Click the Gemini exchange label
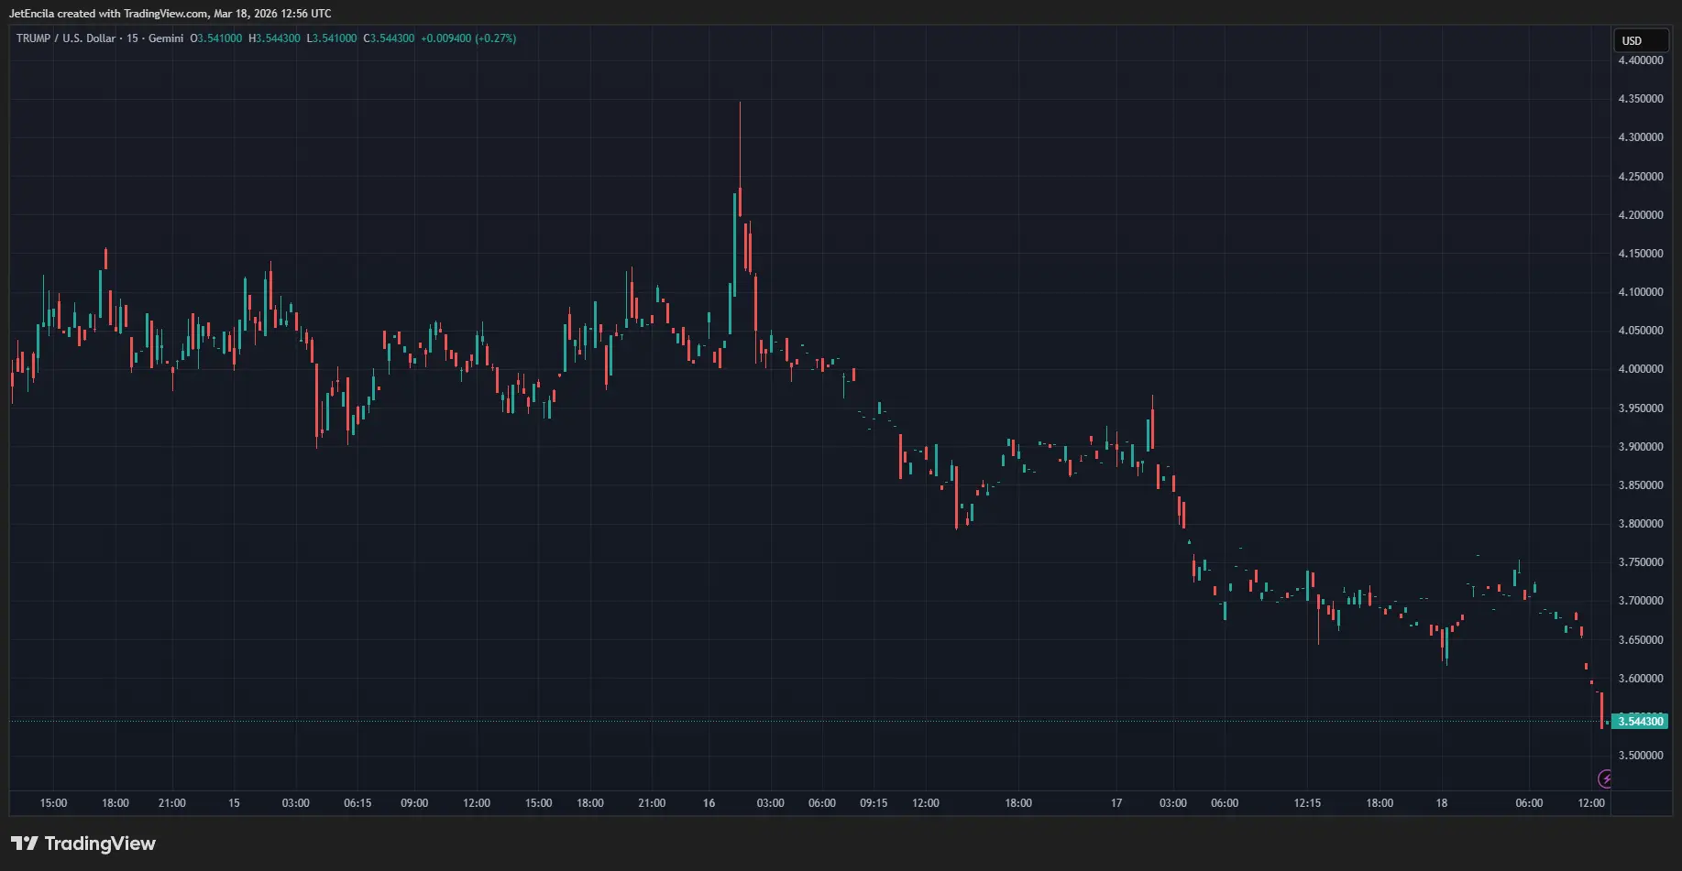The image size is (1682, 871). 166,38
